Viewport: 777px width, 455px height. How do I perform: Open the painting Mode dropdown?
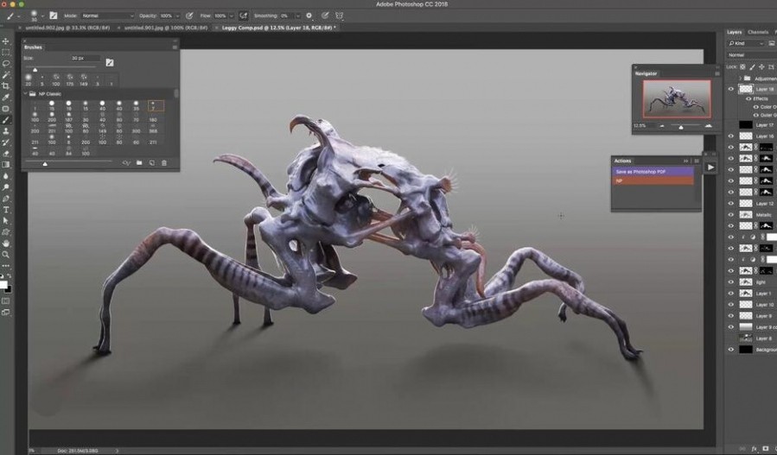[107, 16]
